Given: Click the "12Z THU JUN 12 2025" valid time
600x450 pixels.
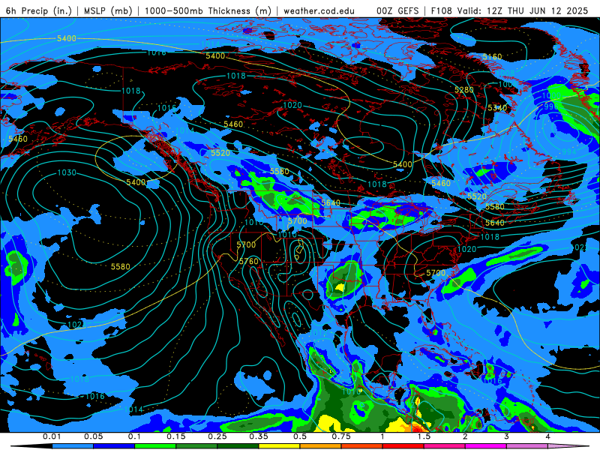Looking at the screenshot, I should click(538, 10).
